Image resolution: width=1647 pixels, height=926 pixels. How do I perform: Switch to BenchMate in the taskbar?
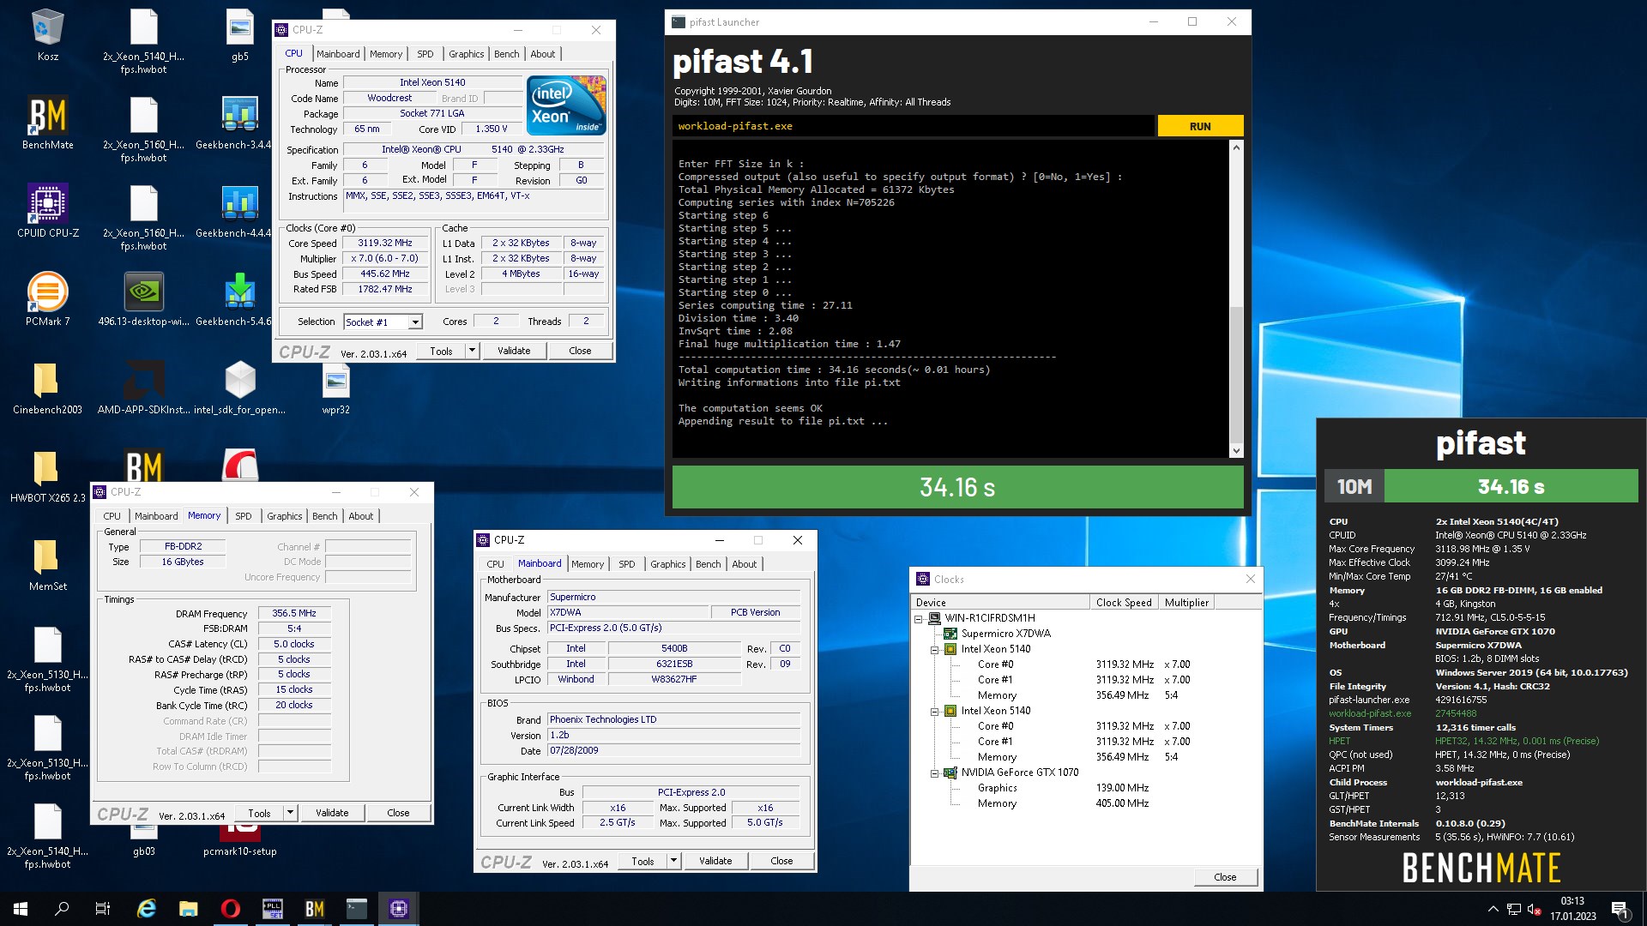click(x=315, y=909)
